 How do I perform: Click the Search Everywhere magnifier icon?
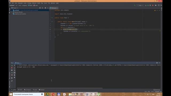coord(161,5)
